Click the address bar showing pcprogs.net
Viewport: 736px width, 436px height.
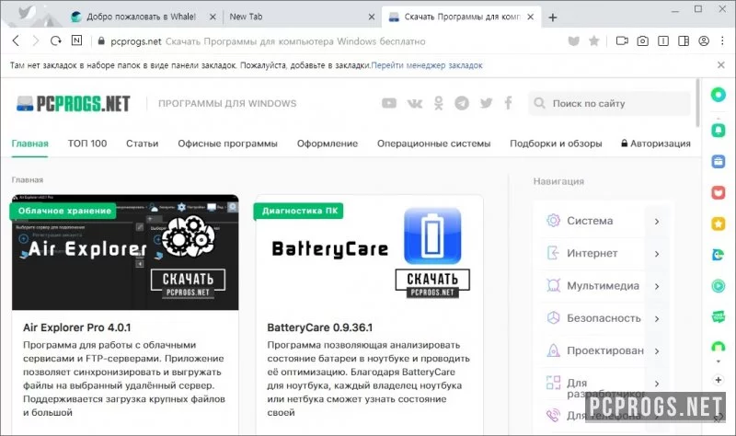tap(328, 41)
